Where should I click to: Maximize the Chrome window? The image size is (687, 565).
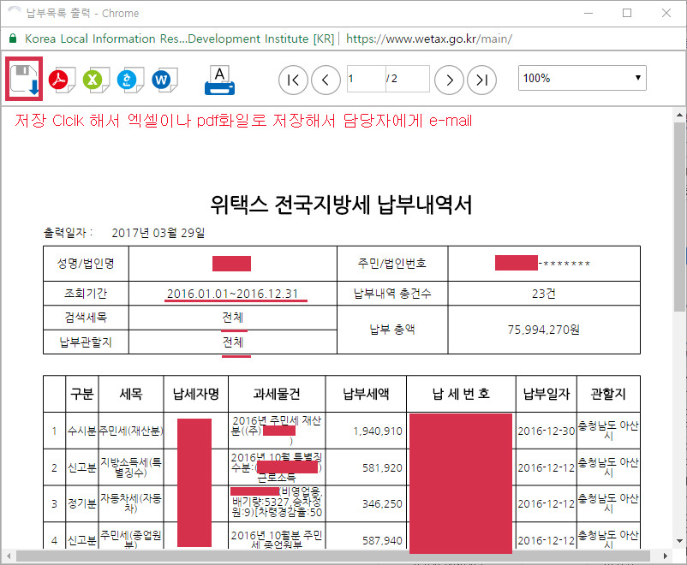click(626, 13)
